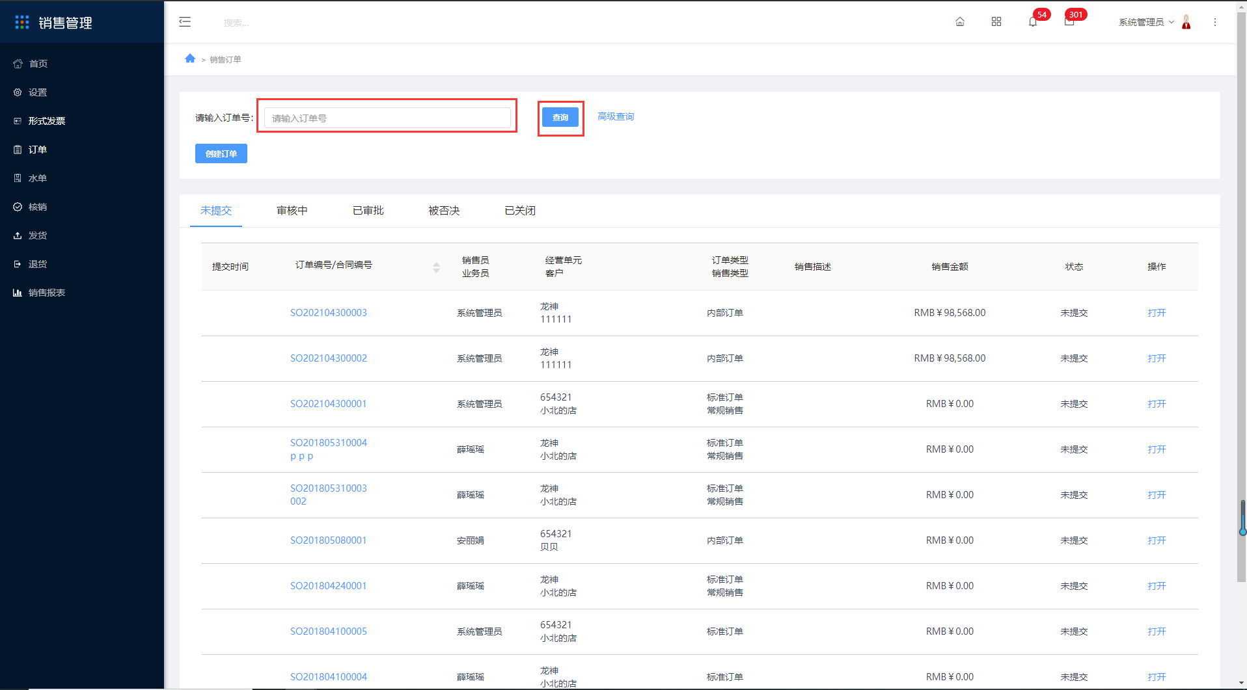Click 打开 for order SO202104300001
This screenshot has height=690, width=1247.
pyautogui.click(x=1157, y=404)
